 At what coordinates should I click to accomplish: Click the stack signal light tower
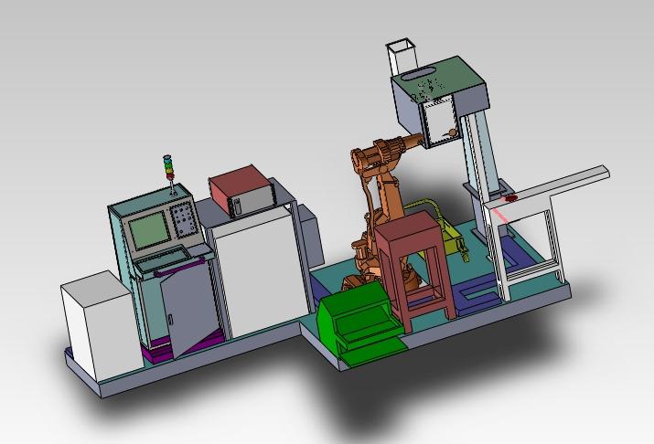167,168
